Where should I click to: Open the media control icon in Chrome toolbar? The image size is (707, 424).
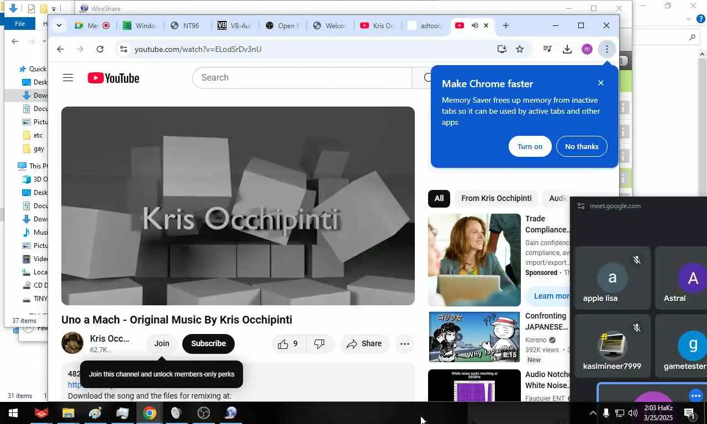tap(547, 49)
